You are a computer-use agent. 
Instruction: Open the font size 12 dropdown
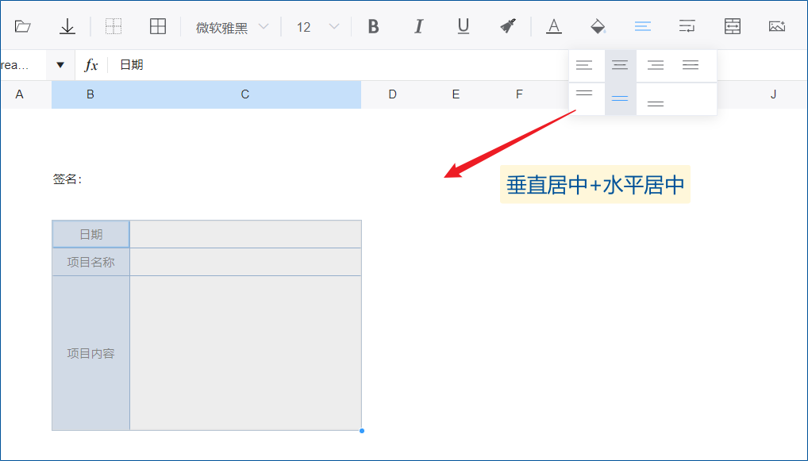pos(317,27)
